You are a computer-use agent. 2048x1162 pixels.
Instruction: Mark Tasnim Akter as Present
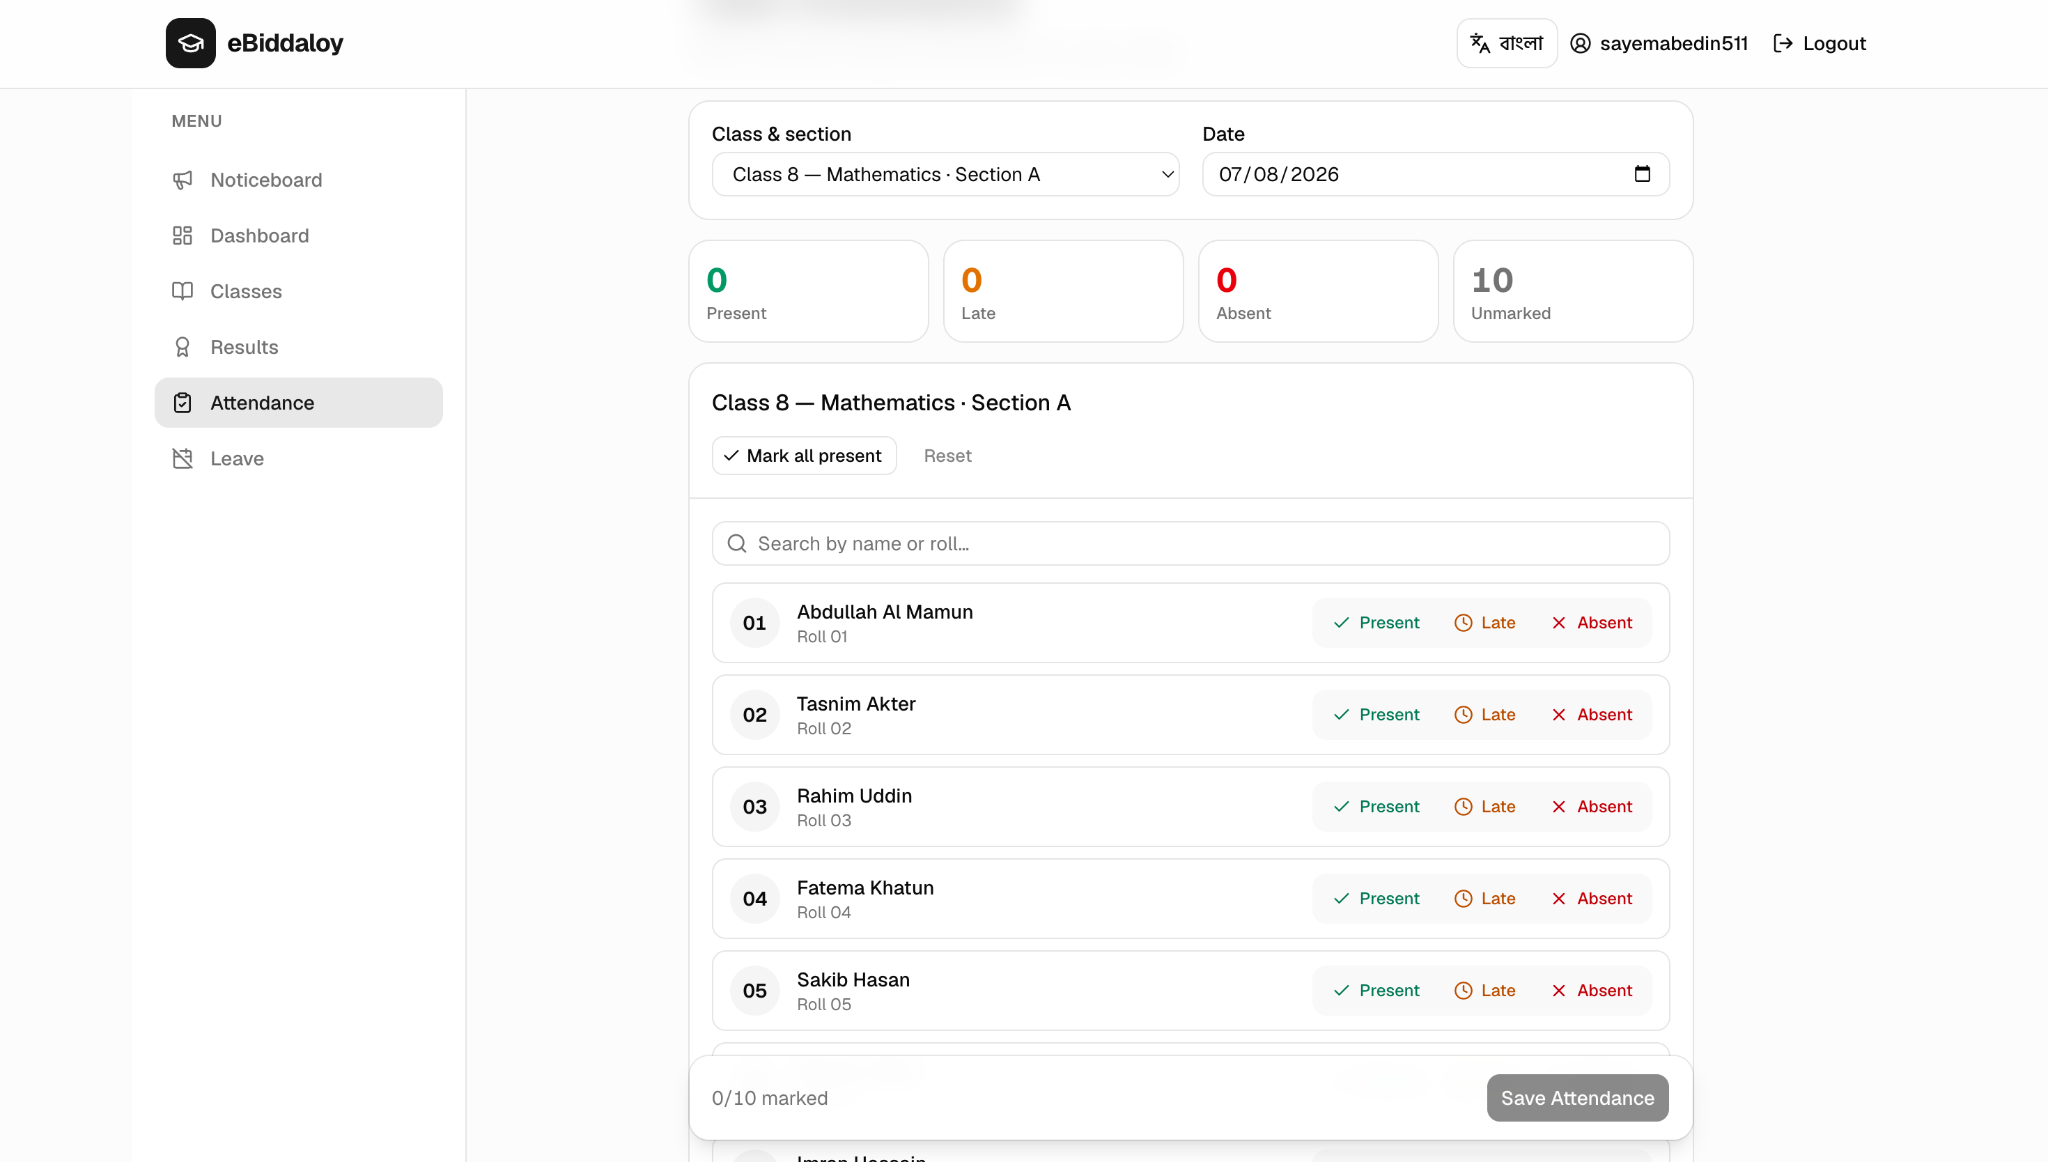(x=1376, y=714)
